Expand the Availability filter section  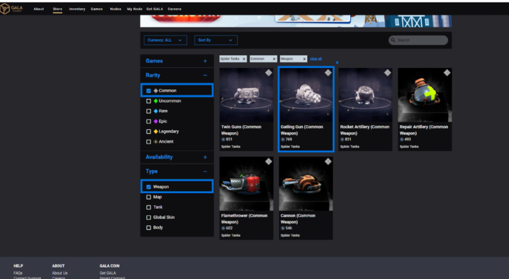click(205, 157)
